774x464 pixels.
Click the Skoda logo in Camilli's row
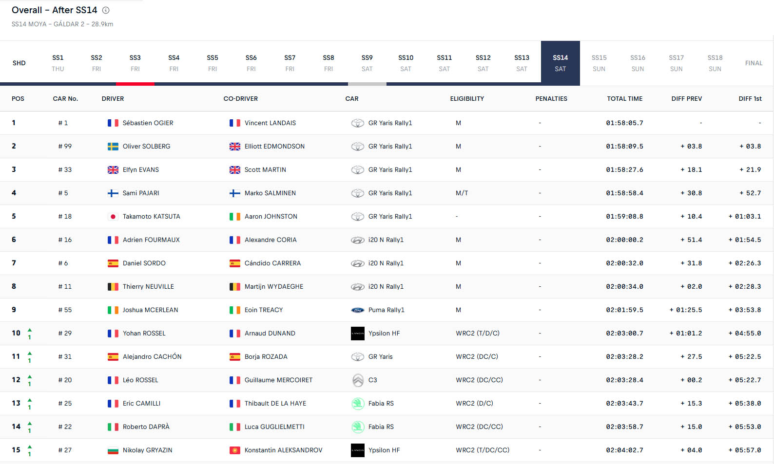tap(358, 404)
